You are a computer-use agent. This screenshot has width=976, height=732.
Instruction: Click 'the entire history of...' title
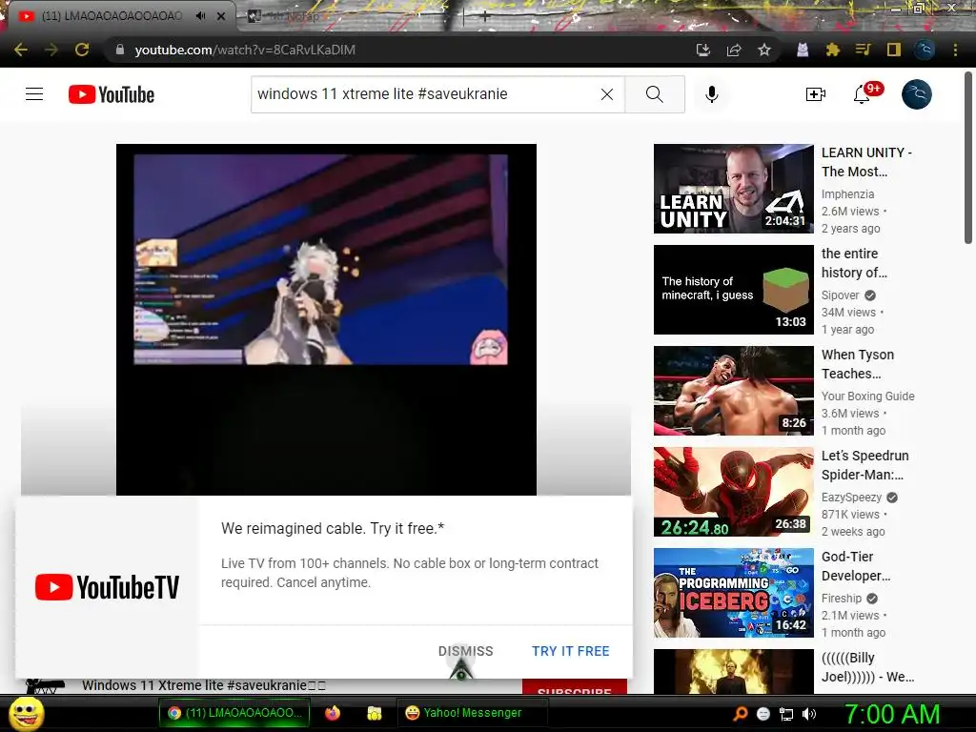[x=854, y=263]
